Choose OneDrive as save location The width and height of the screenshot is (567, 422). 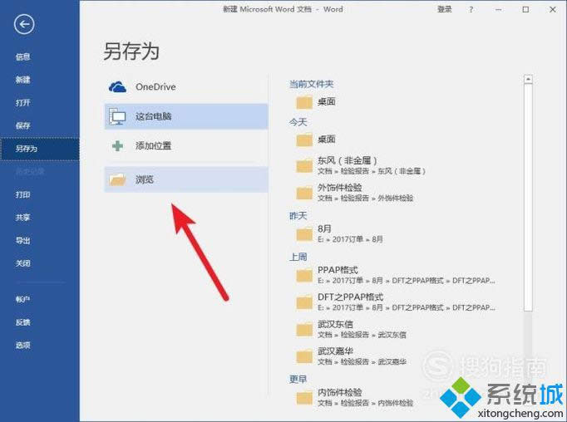186,87
